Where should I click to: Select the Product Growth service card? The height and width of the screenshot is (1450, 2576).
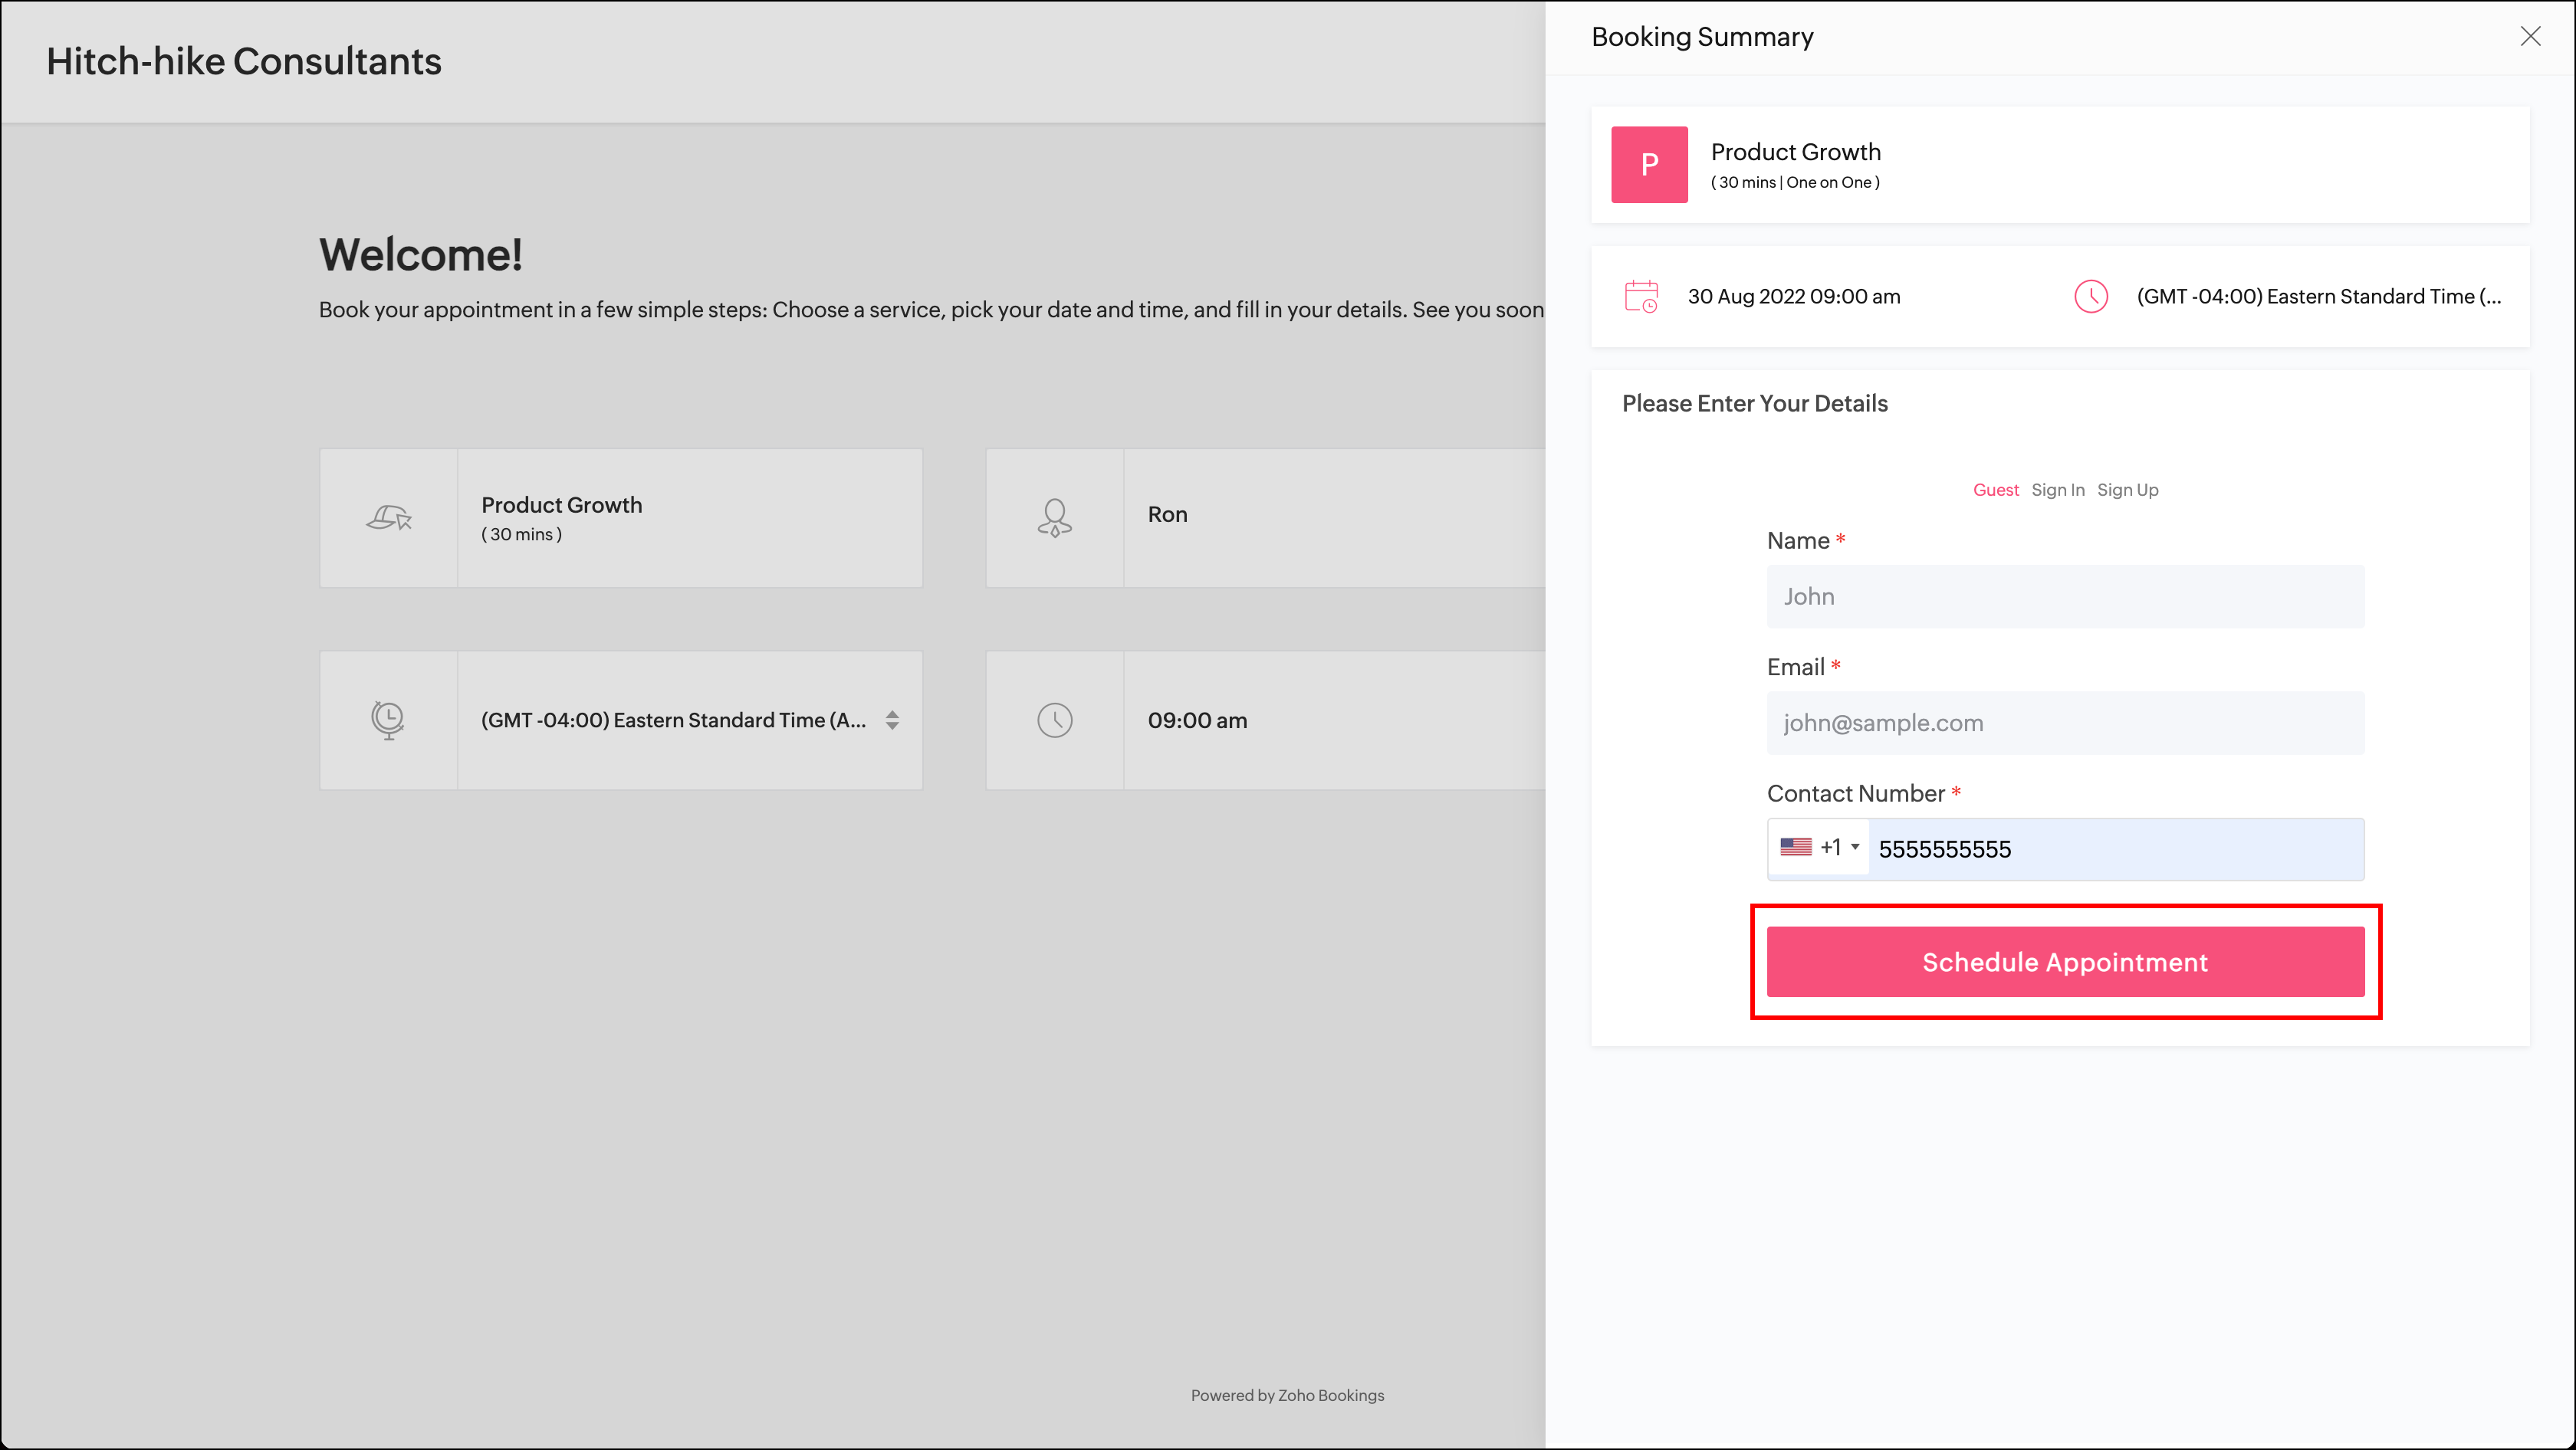click(x=620, y=517)
